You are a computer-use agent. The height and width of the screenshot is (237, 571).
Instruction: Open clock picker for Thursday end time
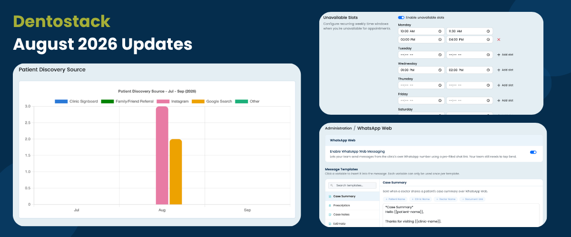click(488, 85)
